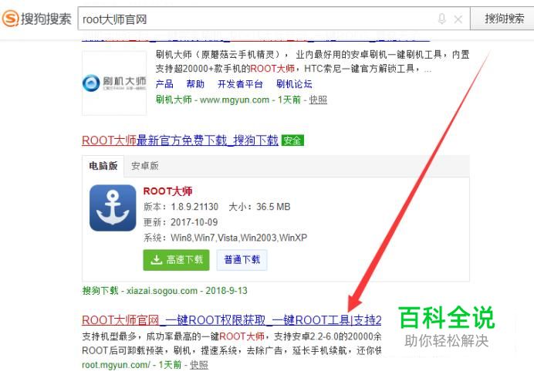The image size is (534, 375).
Task: Click the download arrow icon in 高速下载
Action: (x=157, y=260)
